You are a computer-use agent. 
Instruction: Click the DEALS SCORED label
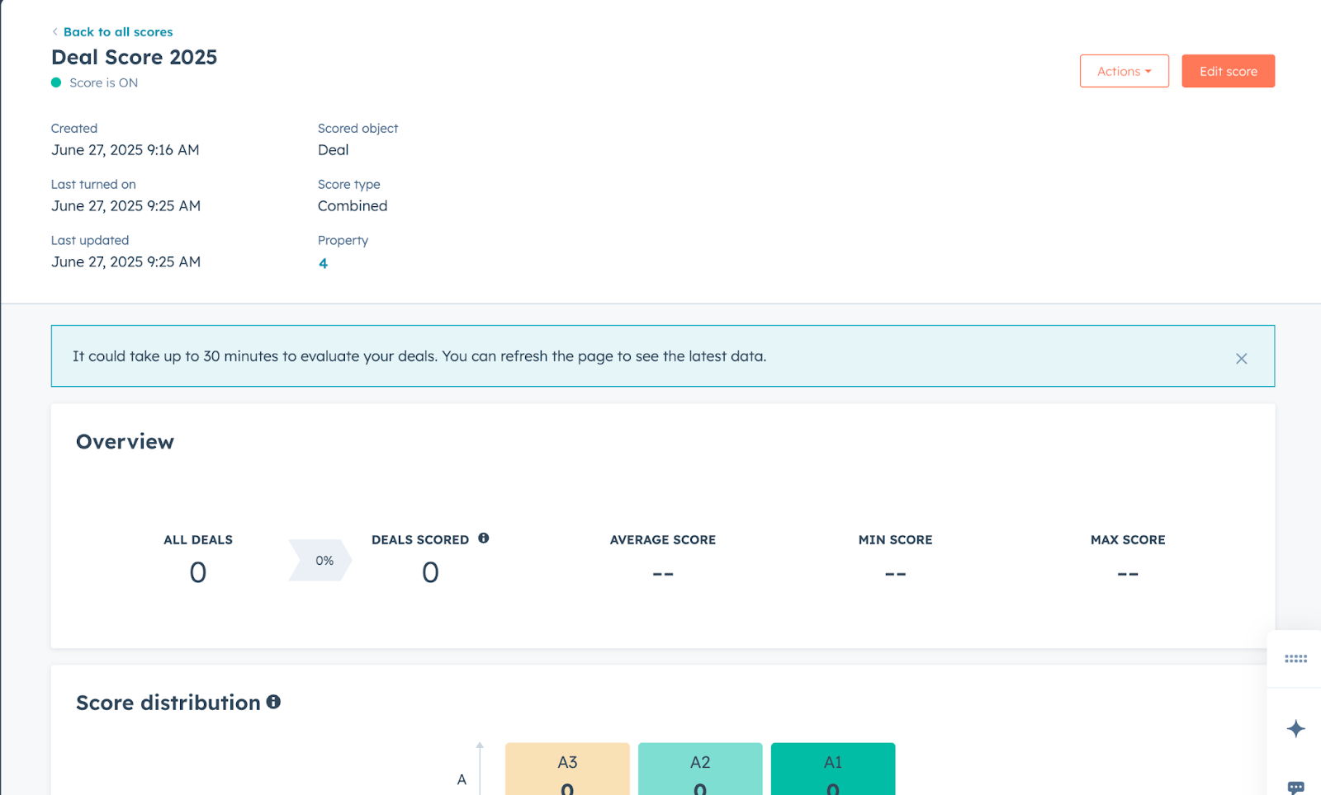[x=420, y=540]
